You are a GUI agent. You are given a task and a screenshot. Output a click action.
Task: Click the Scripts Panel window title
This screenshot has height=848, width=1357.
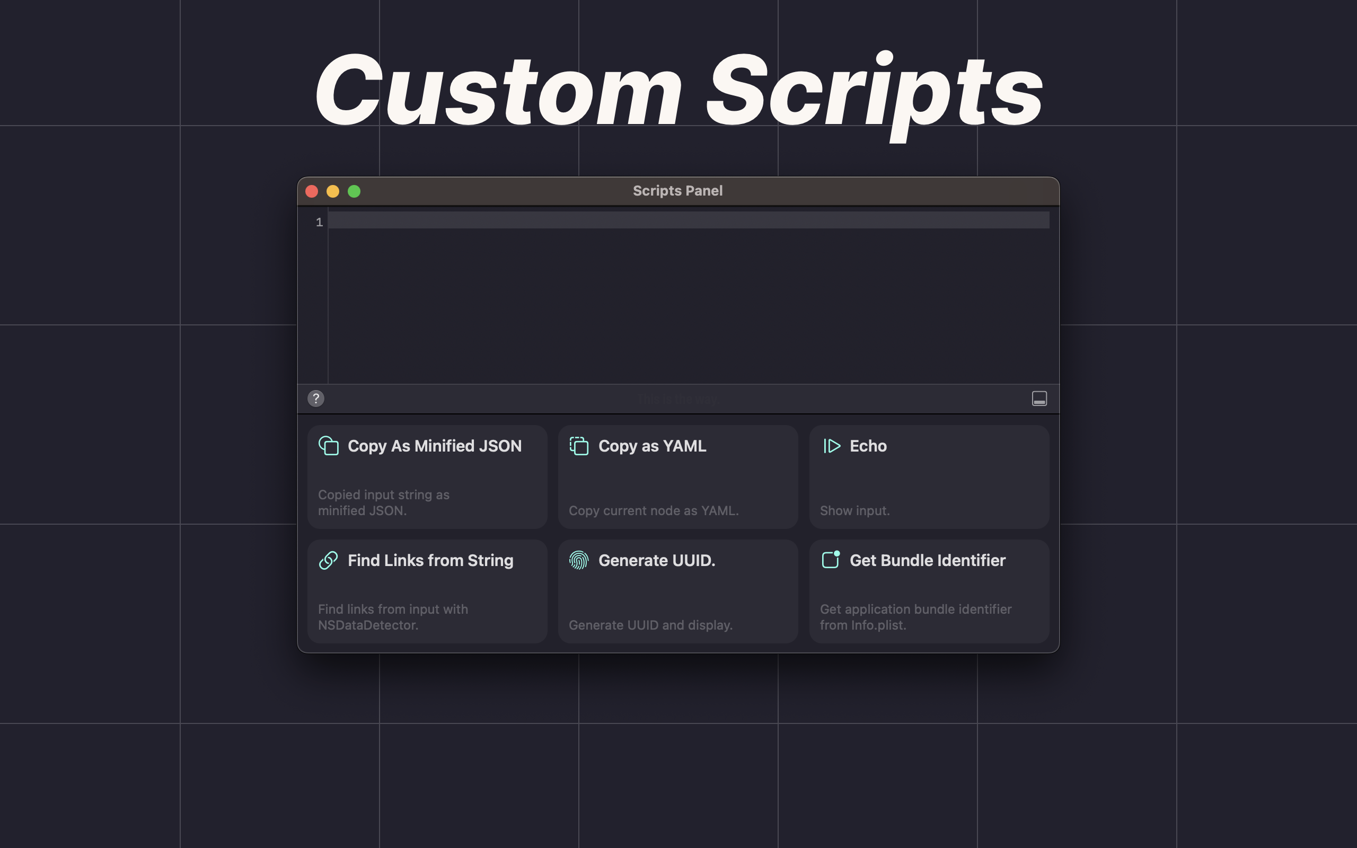pyautogui.click(x=677, y=191)
